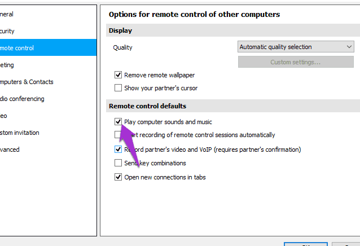Uncheck Open new connections in tabs
This screenshot has height=246, width=360.
click(x=118, y=177)
